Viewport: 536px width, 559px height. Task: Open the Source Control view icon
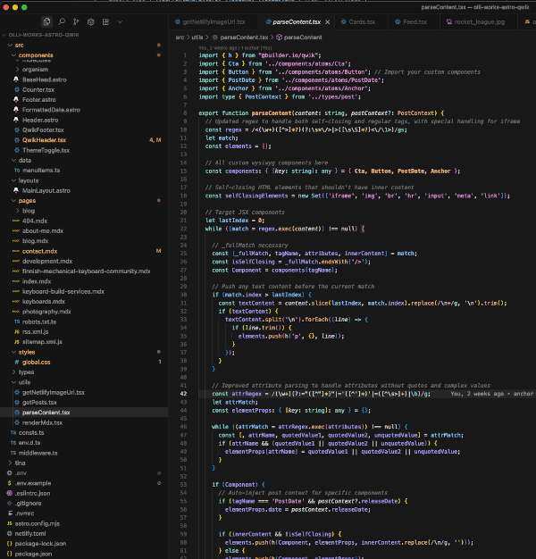coord(76,21)
